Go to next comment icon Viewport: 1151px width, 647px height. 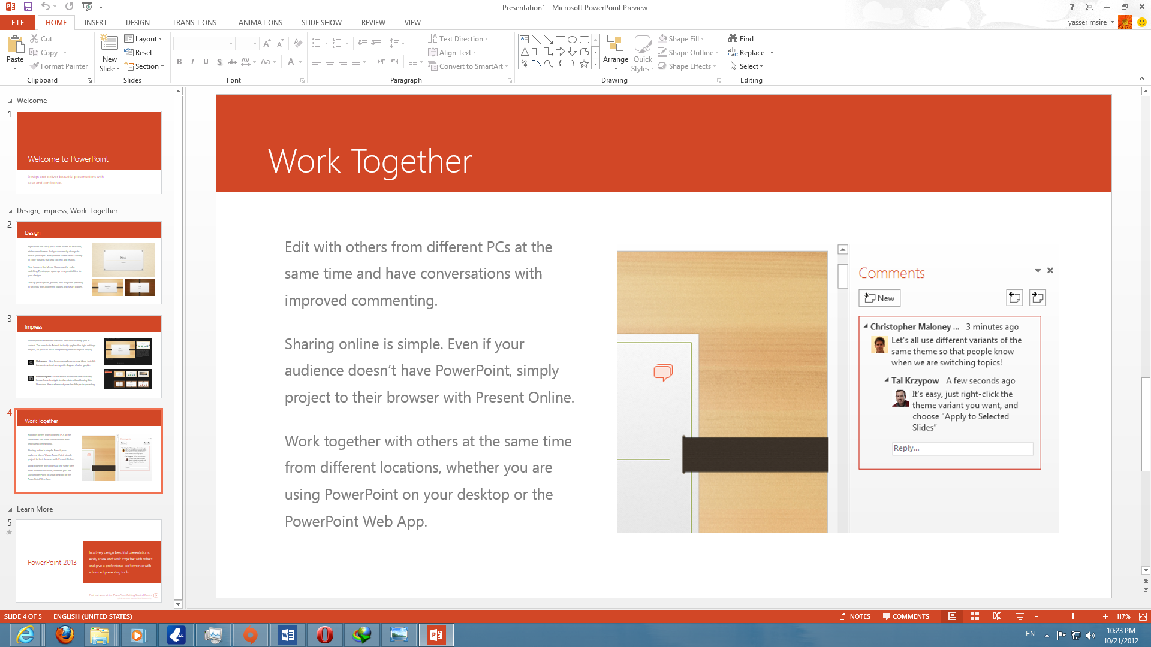point(1038,298)
